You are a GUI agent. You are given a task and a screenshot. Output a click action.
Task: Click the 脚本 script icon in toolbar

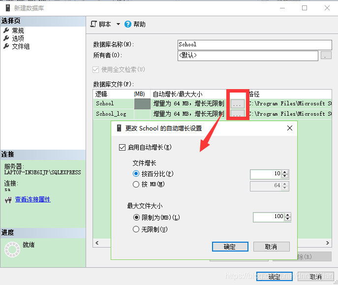coord(93,24)
